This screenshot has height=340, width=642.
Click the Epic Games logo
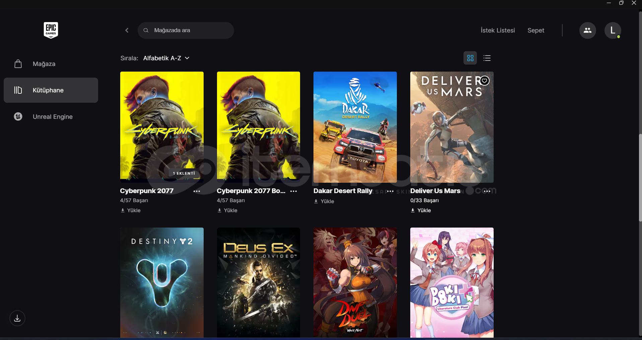pos(51,30)
